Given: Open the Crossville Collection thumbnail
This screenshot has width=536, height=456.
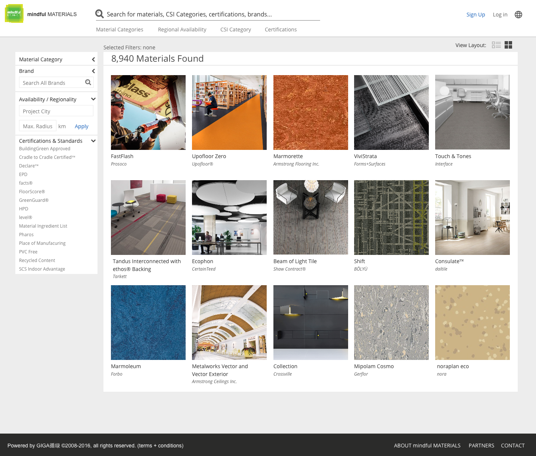Looking at the screenshot, I should point(311,323).
